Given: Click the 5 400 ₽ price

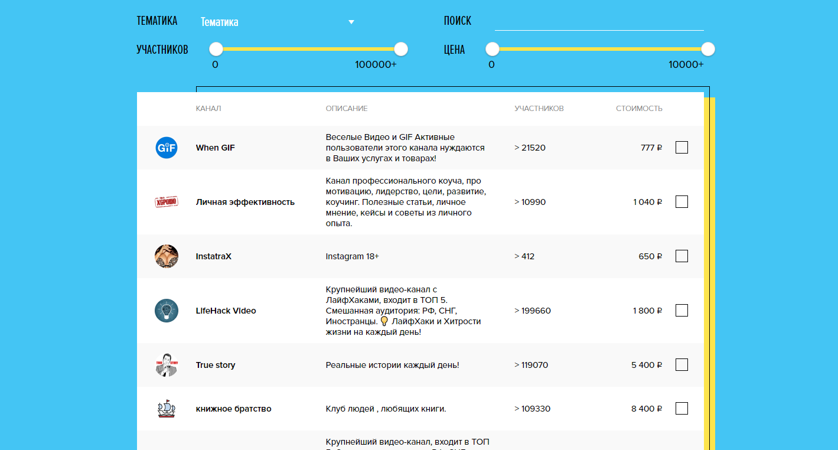Looking at the screenshot, I should tap(647, 365).
